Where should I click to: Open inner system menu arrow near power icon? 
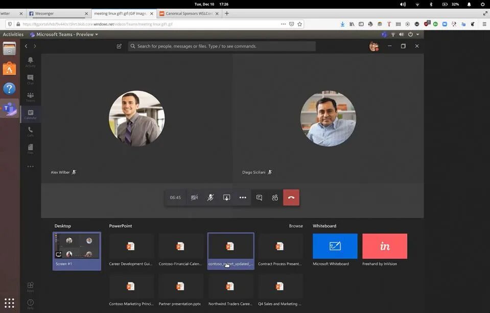point(418,34)
